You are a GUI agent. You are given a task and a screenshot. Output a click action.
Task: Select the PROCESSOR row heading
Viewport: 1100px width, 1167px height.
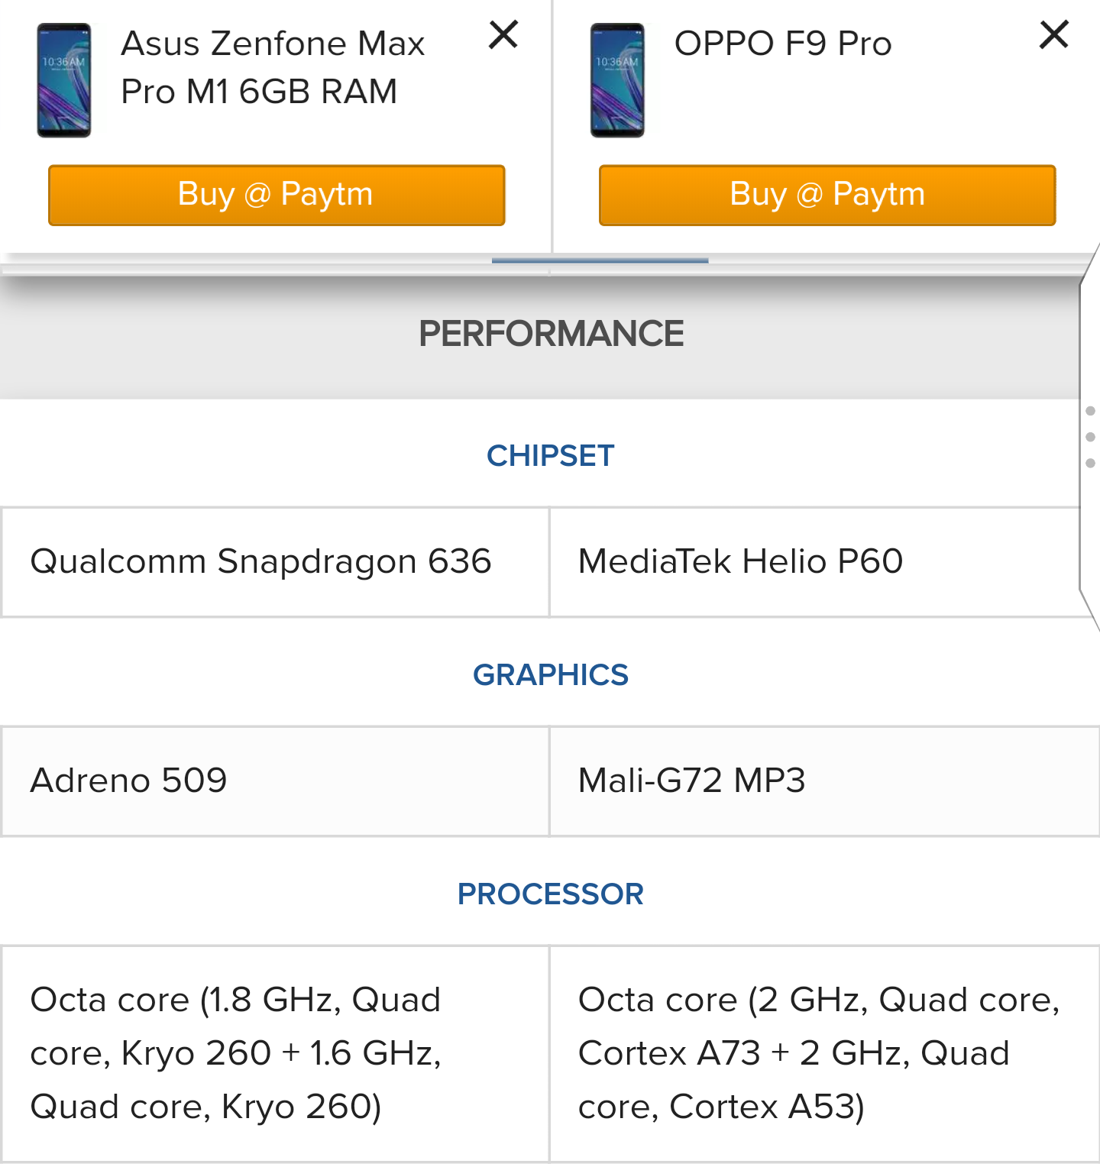click(x=550, y=894)
